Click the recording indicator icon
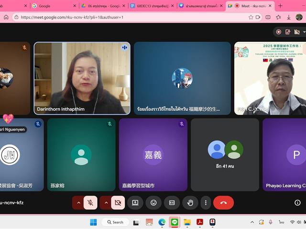The image size is (306, 229). pos(278,32)
